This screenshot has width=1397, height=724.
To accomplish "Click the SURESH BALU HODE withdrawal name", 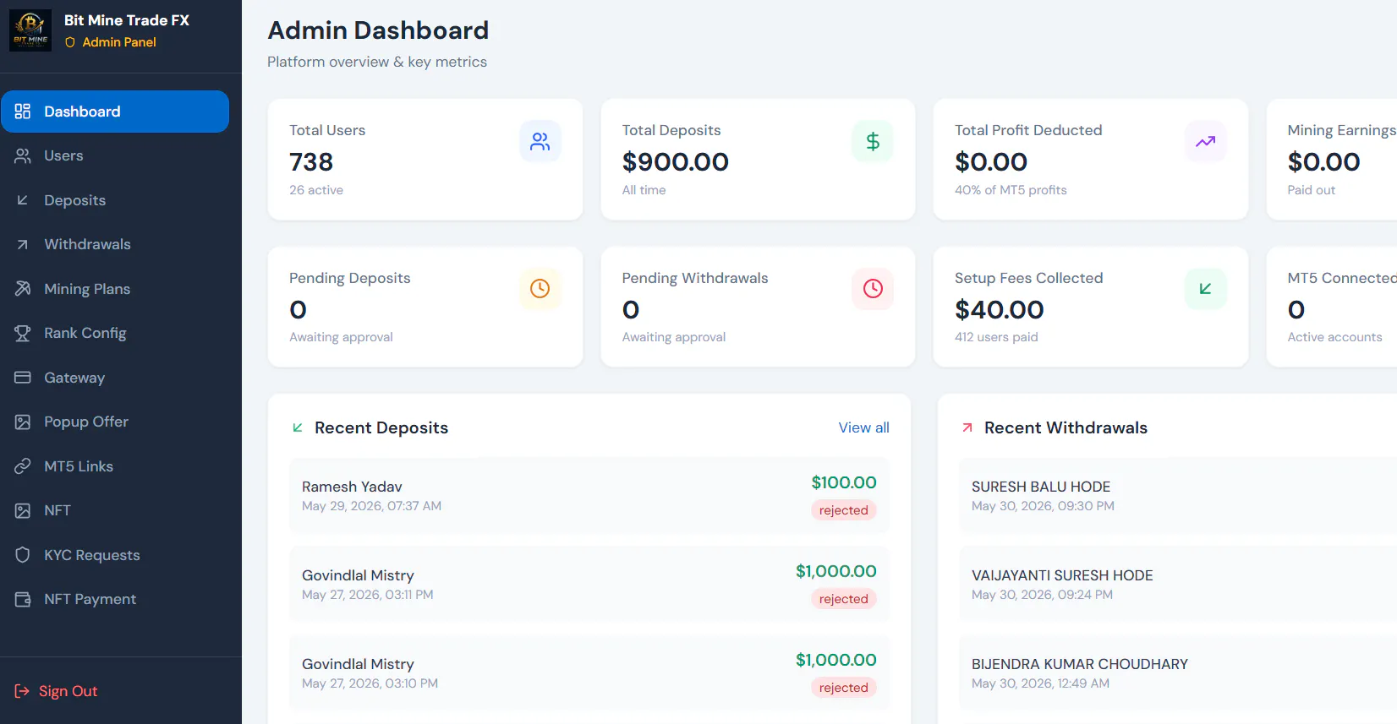I will tap(1041, 487).
